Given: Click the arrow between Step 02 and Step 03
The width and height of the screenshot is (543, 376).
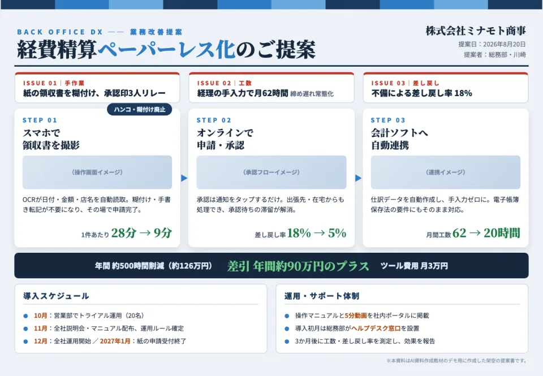Looking at the screenshot, I should 359,178.
